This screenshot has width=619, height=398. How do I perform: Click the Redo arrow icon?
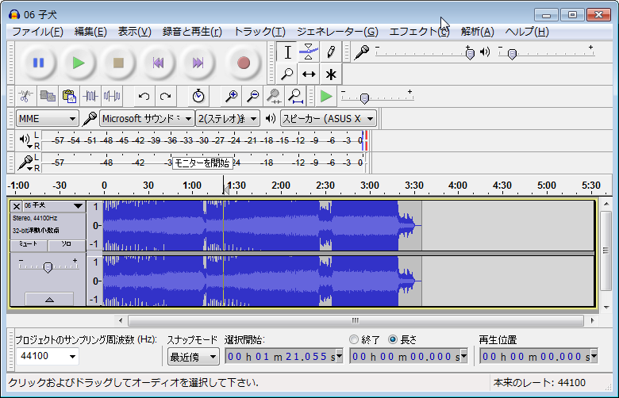coord(165,96)
